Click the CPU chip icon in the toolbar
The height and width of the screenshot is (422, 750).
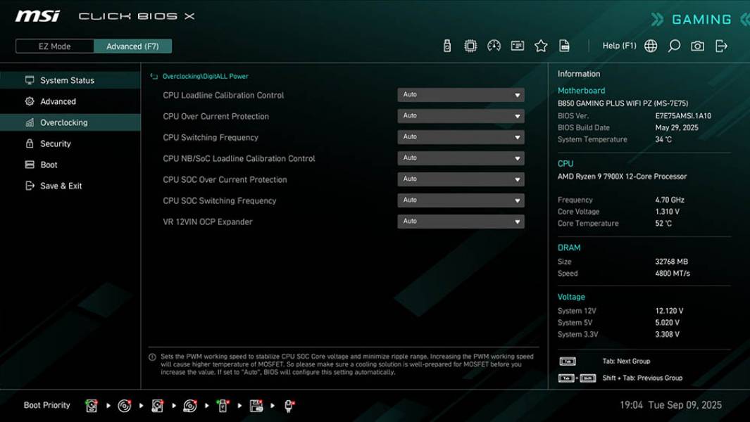[471, 45]
